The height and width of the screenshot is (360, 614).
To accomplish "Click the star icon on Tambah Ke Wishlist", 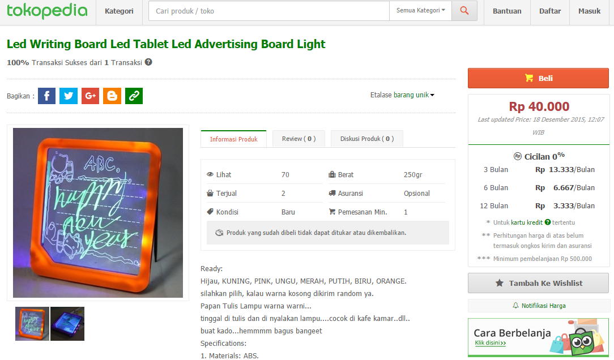I will click(501, 283).
